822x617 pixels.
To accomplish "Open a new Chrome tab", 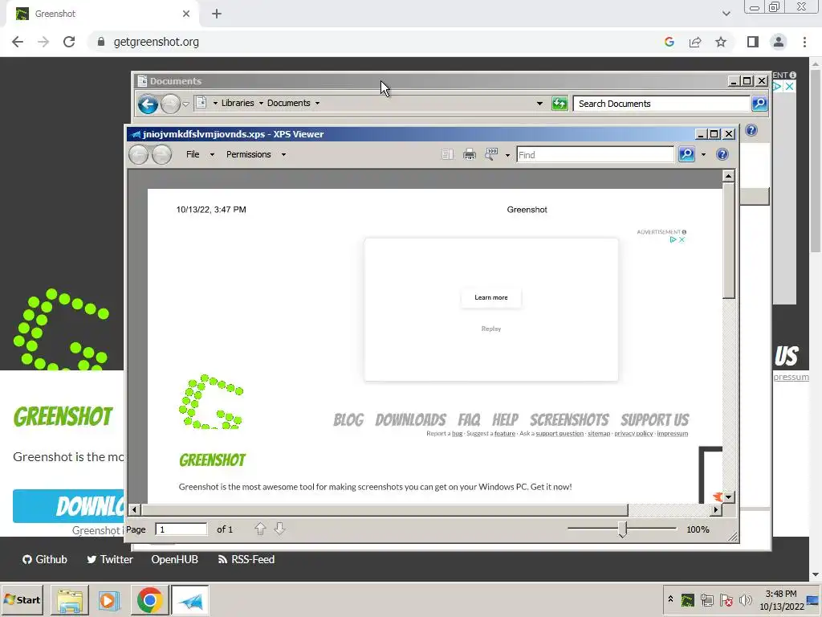I will click(x=217, y=14).
